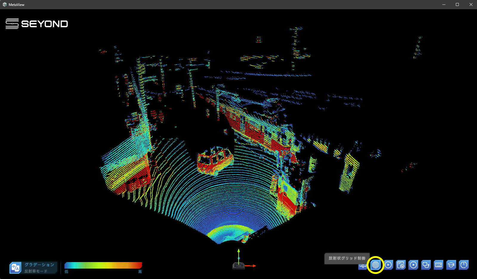
Task: Click the SEYOND logo
Action: [x=37, y=24]
